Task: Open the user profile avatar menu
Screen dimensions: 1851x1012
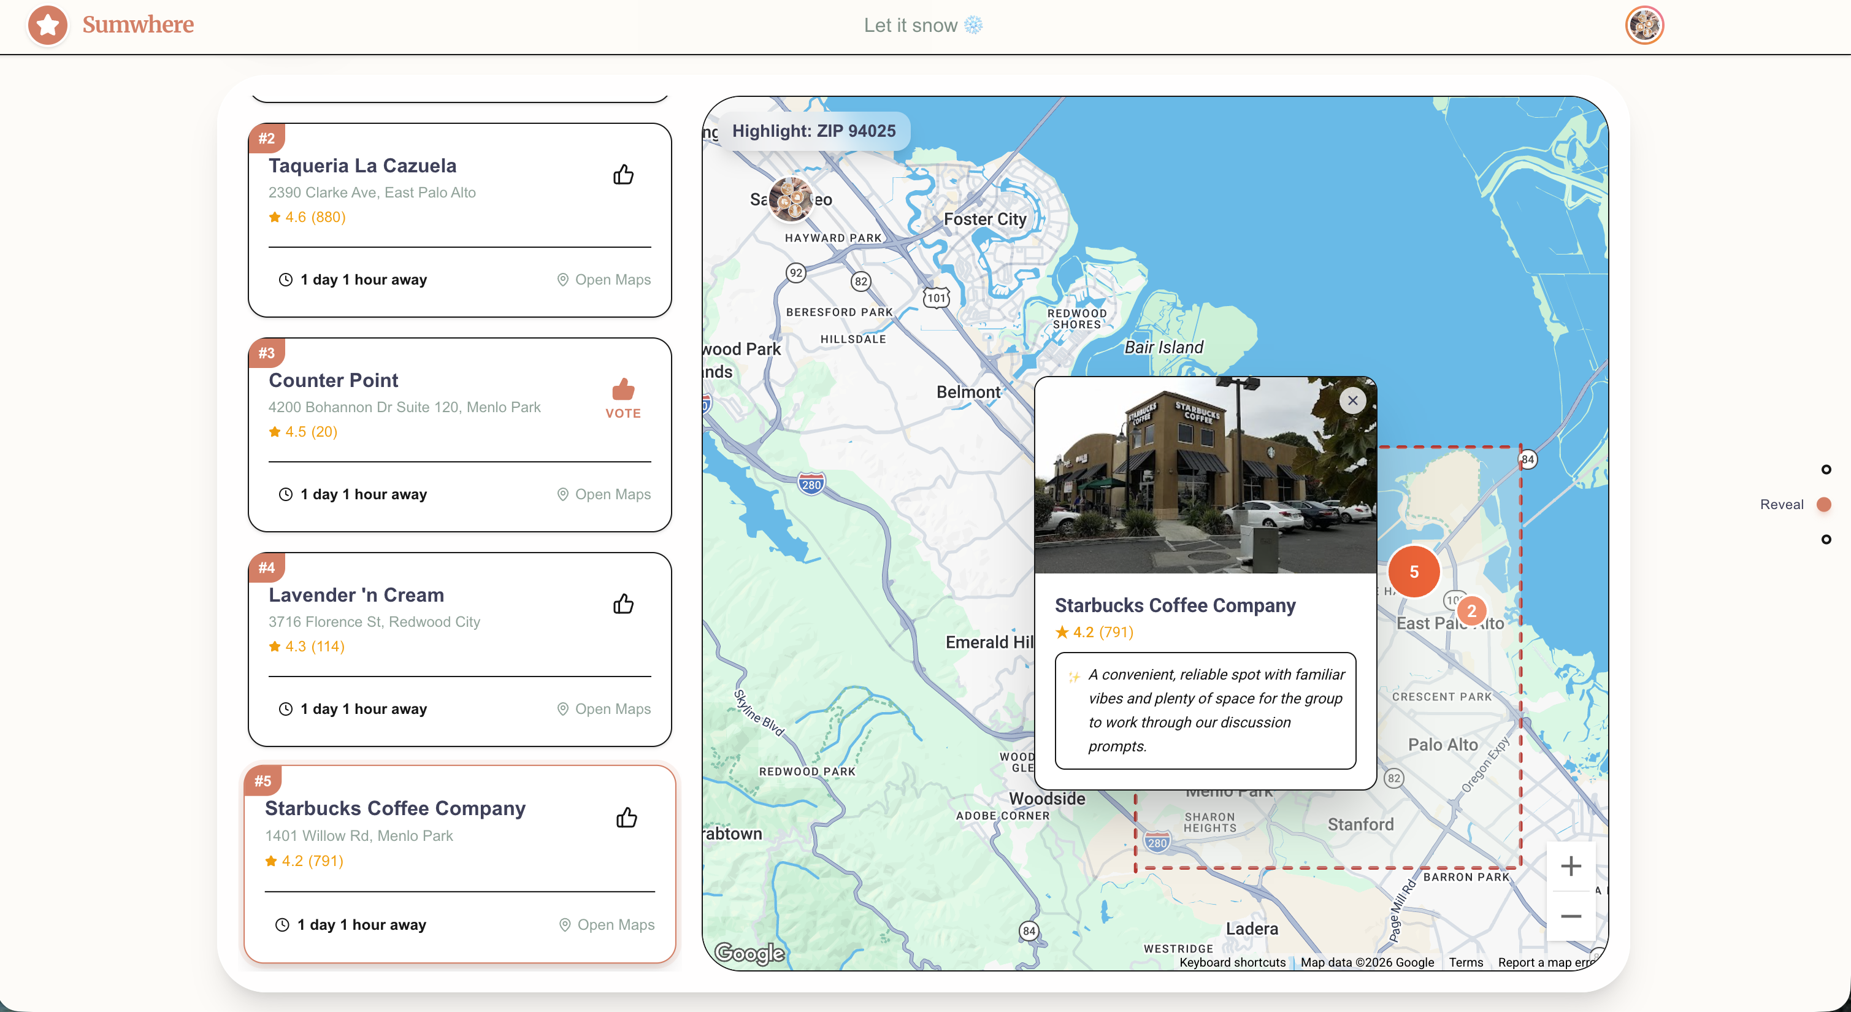Action: coord(1644,25)
